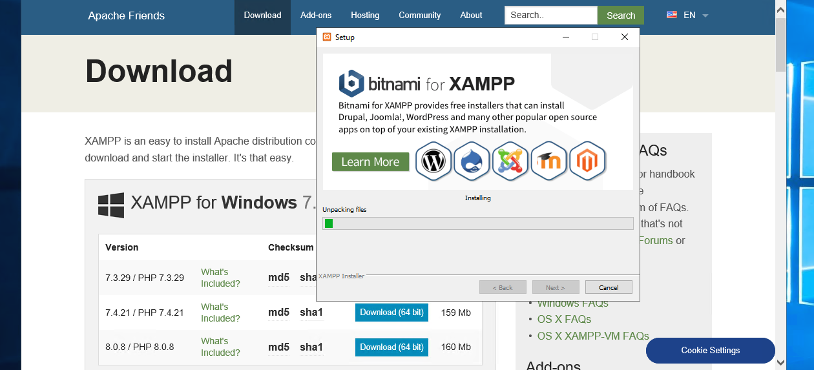The width and height of the screenshot is (814, 370).
Task: Click md5 checksum for 7.3.29
Action: [278, 278]
